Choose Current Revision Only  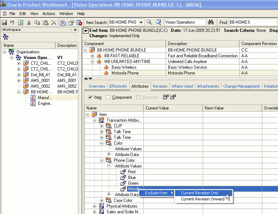(x=203, y=193)
